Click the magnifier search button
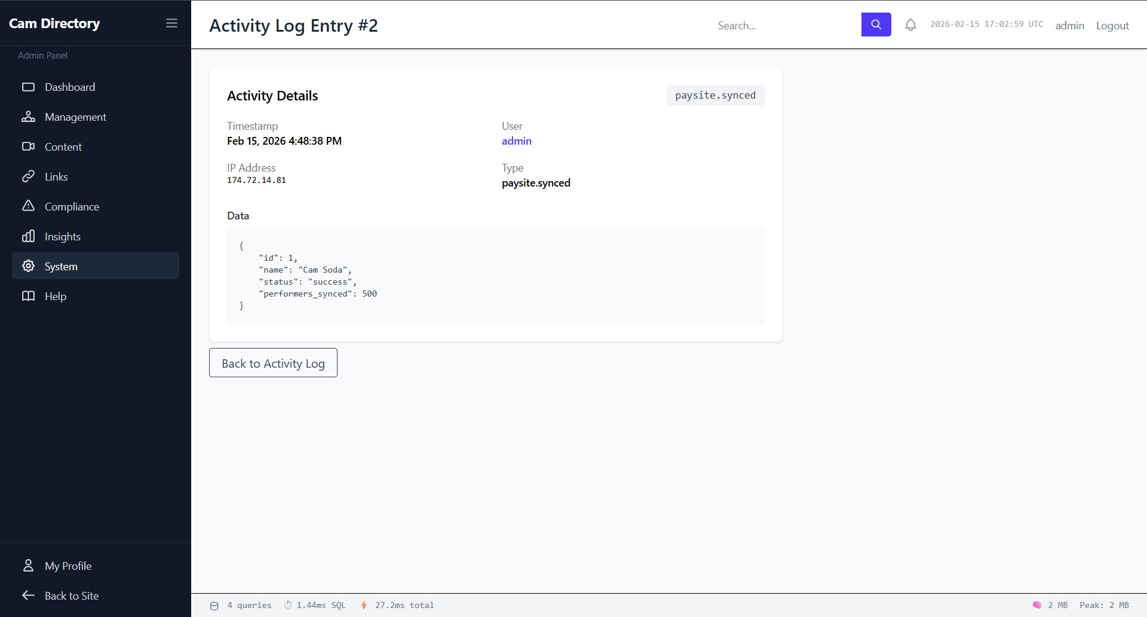1147x617 pixels. click(876, 25)
